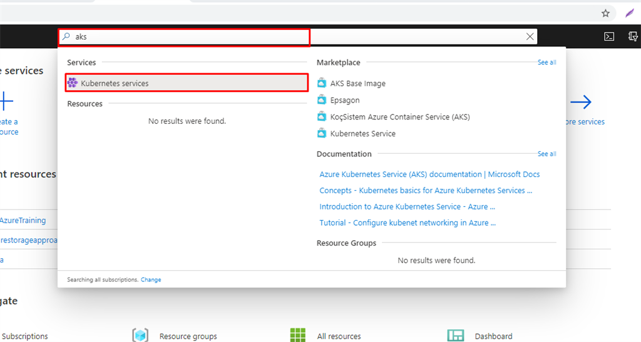The width and height of the screenshot is (641, 342).
Task: Select KoçSistem Azure Container Service (AKS)
Action: (x=400, y=117)
